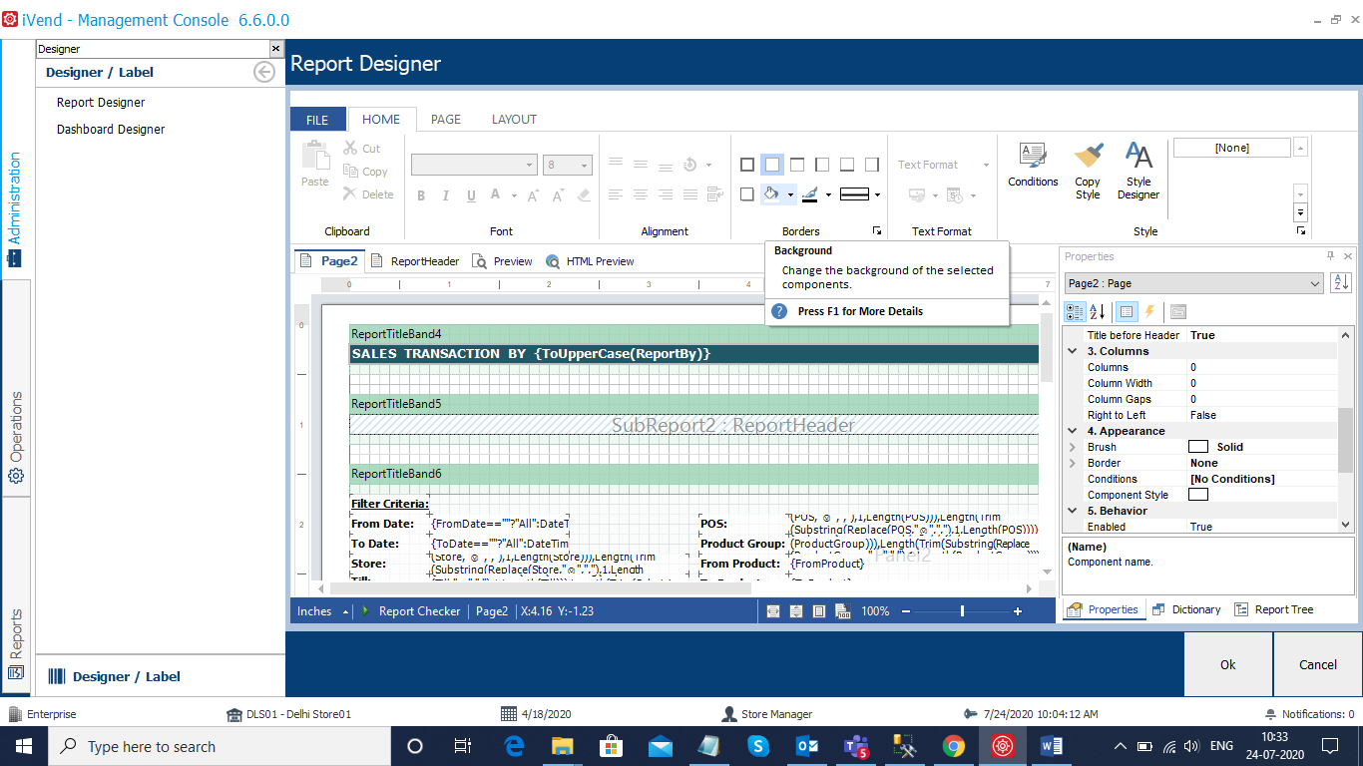Open the Conditions editor
This screenshot has width=1363, height=766.
click(1033, 166)
